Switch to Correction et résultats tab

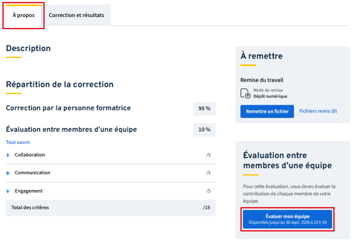[x=76, y=16]
